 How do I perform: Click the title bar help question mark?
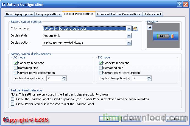point(179,4)
